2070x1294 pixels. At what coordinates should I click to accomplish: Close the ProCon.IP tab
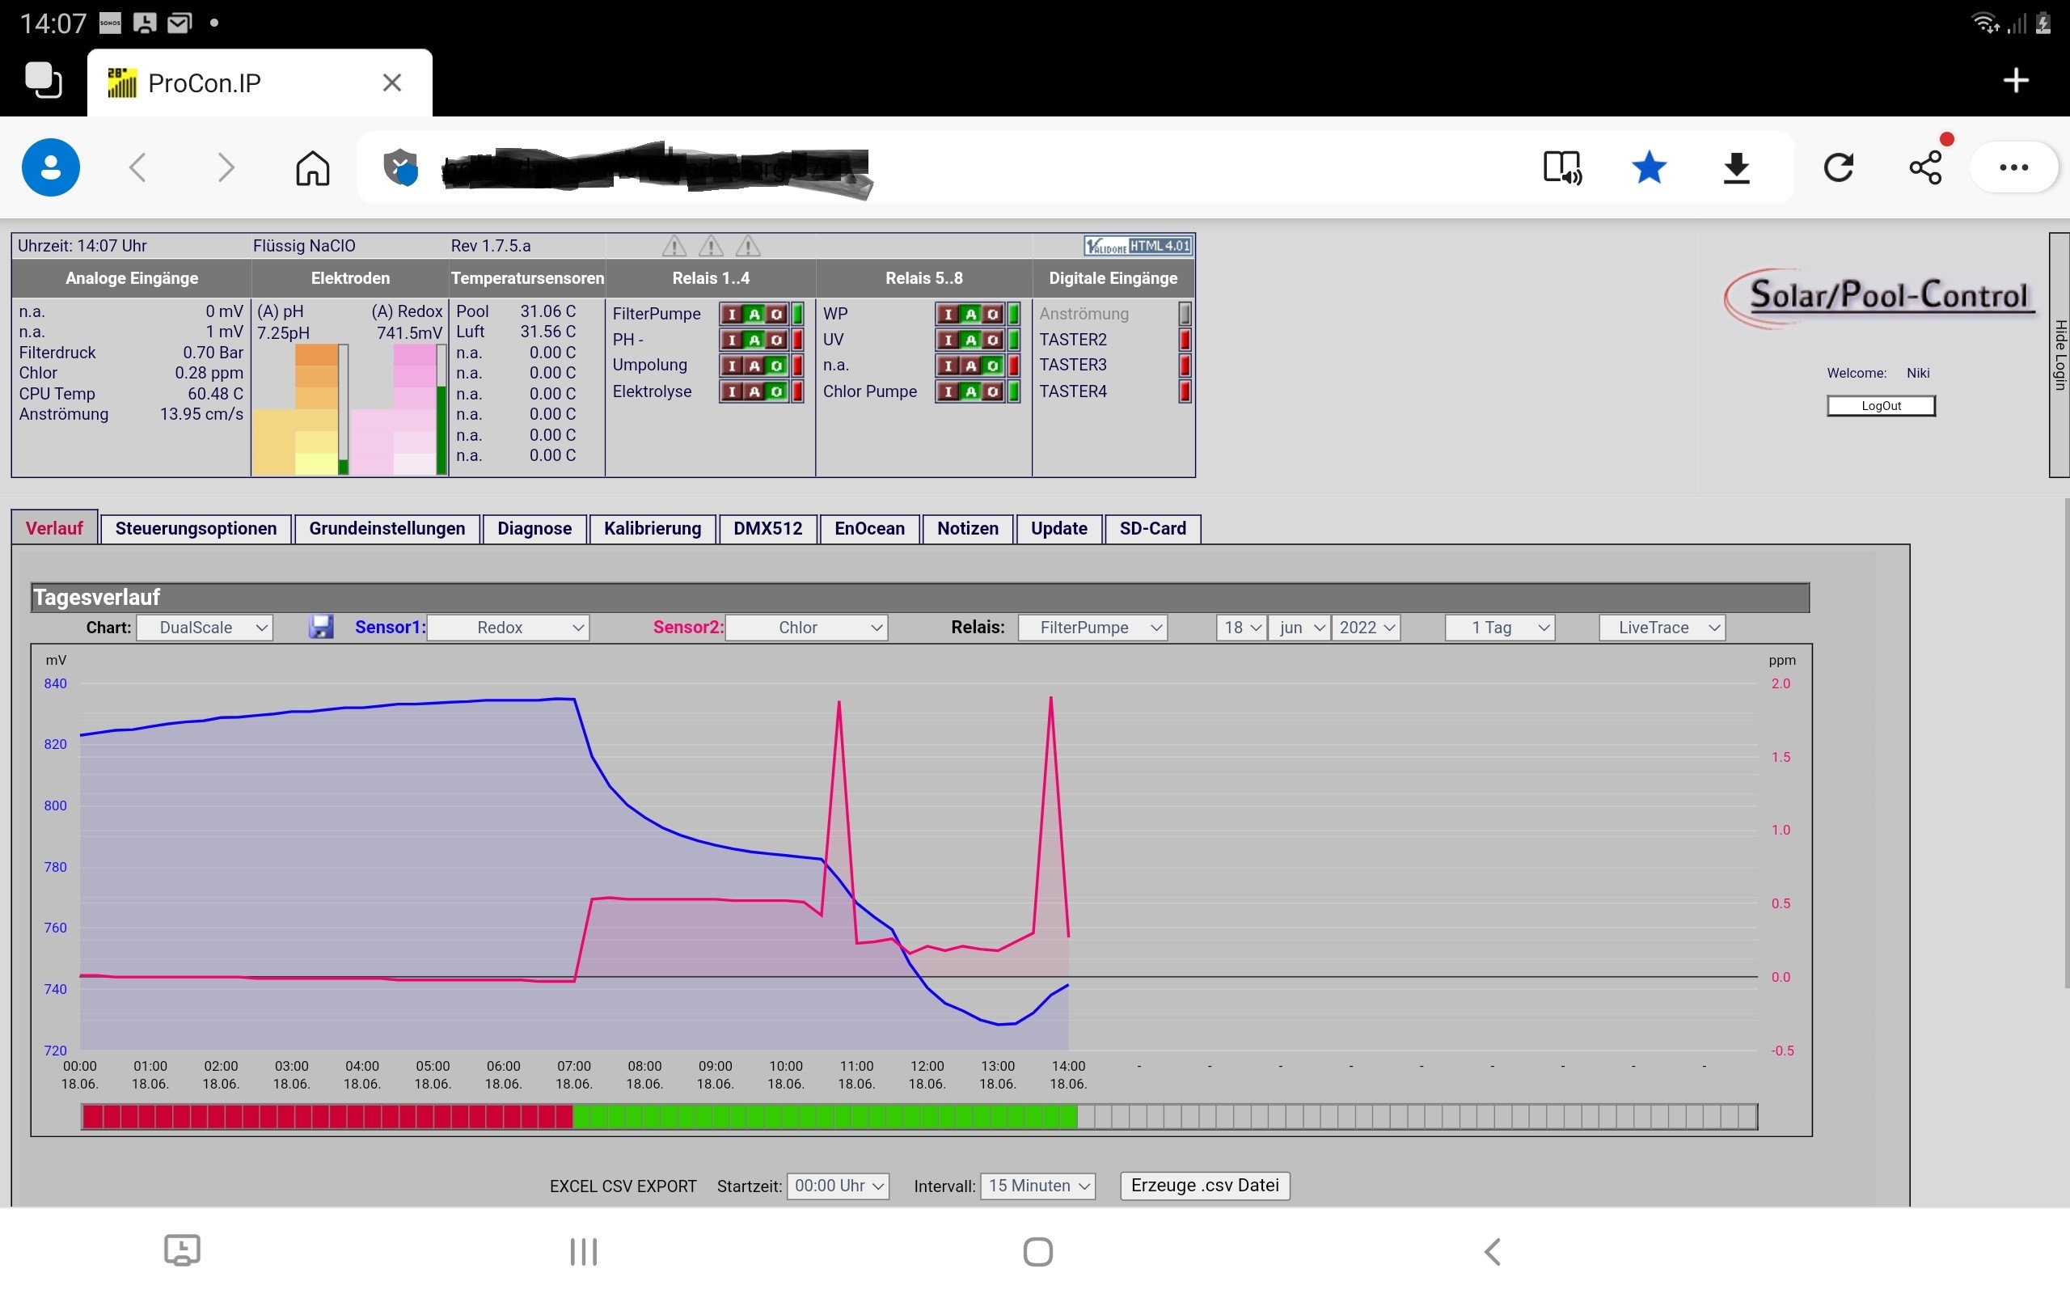coord(391,82)
